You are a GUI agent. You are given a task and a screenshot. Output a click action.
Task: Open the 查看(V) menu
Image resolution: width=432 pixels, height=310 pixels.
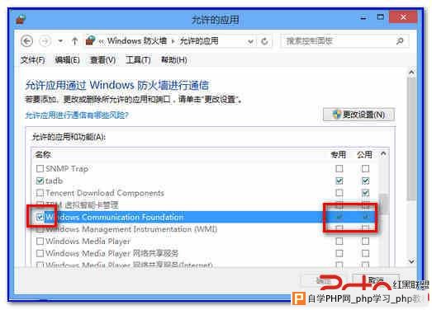click(x=102, y=59)
